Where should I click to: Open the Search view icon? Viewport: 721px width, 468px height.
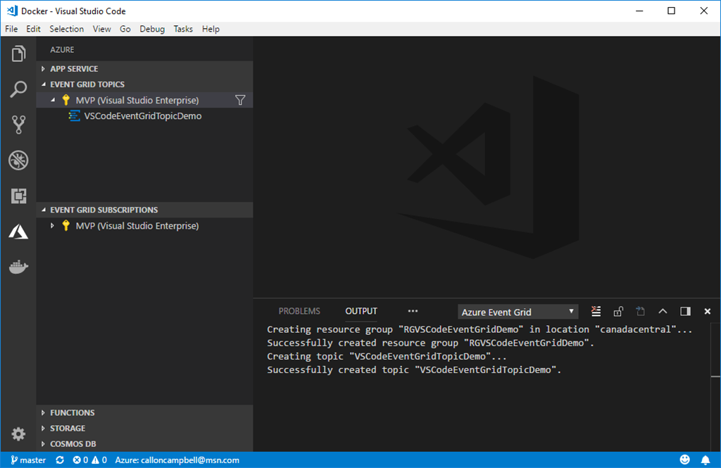pos(18,89)
